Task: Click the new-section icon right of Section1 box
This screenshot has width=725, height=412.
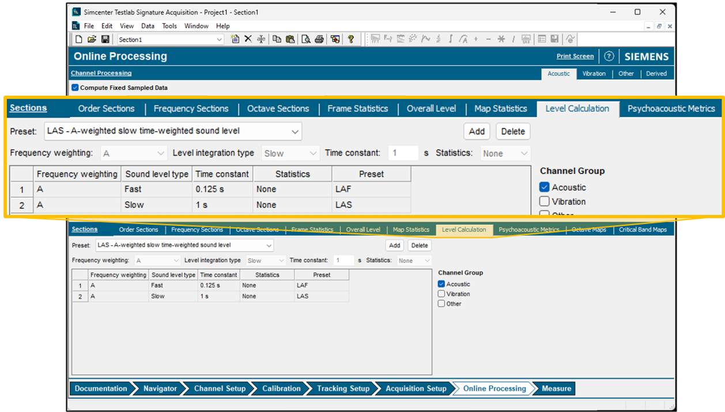Action: coord(235,39)
